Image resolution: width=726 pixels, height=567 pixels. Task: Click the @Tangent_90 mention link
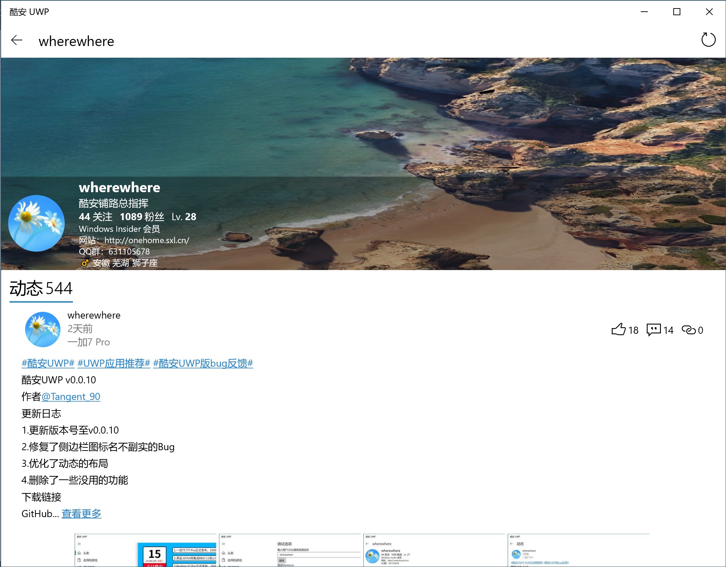pos(71,397)
